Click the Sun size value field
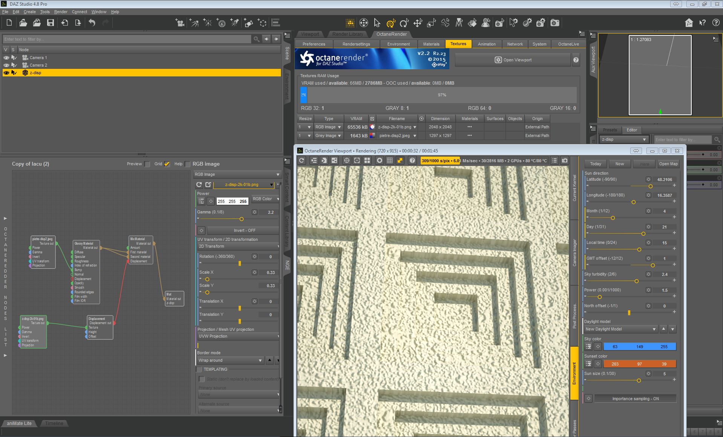 (x=665, y=374)
